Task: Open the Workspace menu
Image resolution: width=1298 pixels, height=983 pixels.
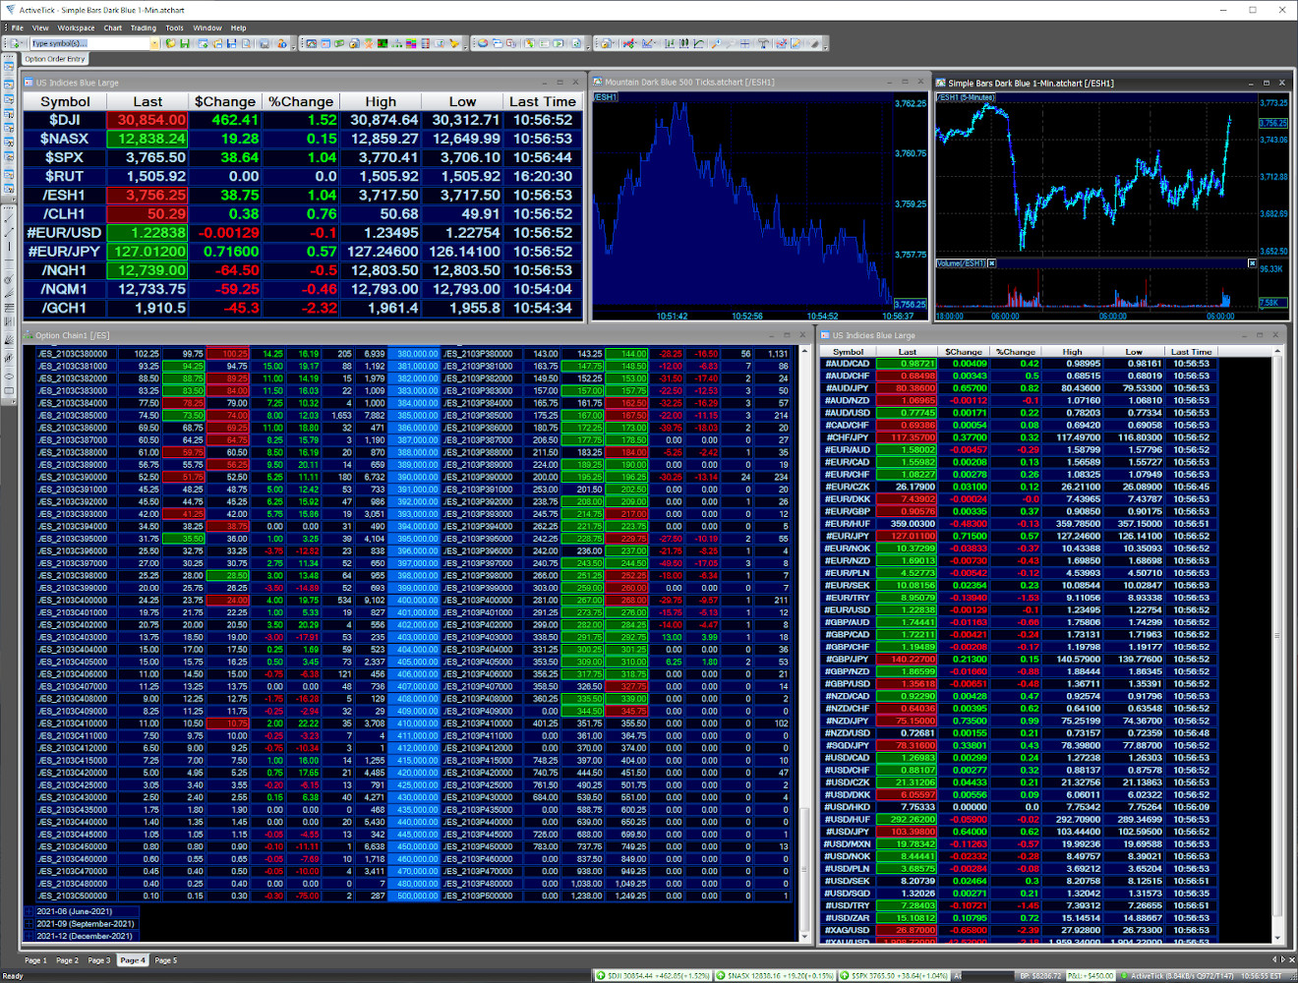Action: [x=76, y=28]
